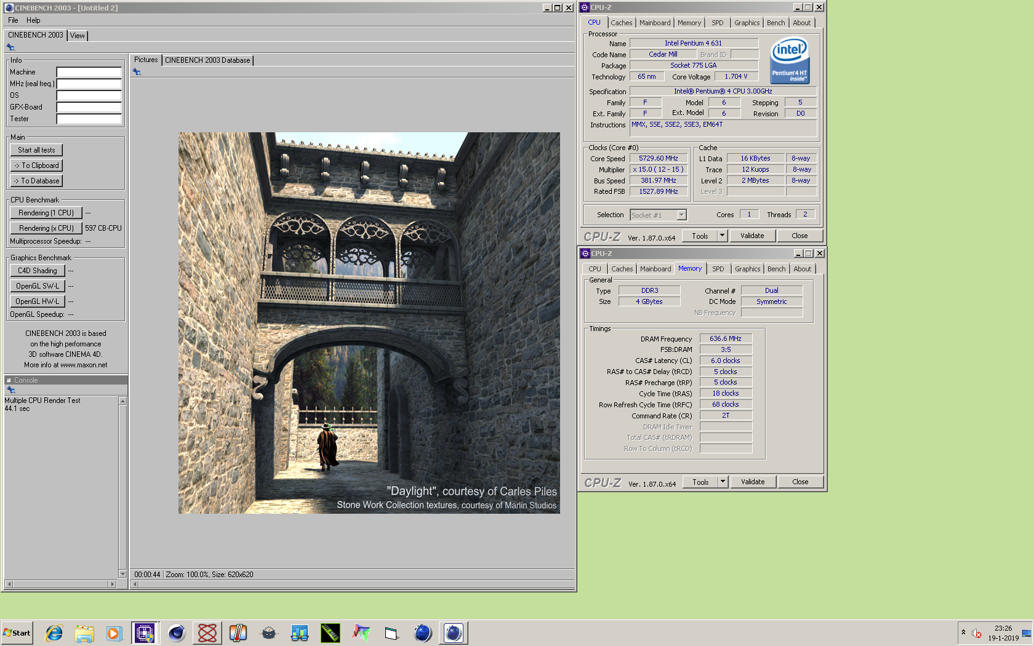Open the File menu

[x=13, y=20]
